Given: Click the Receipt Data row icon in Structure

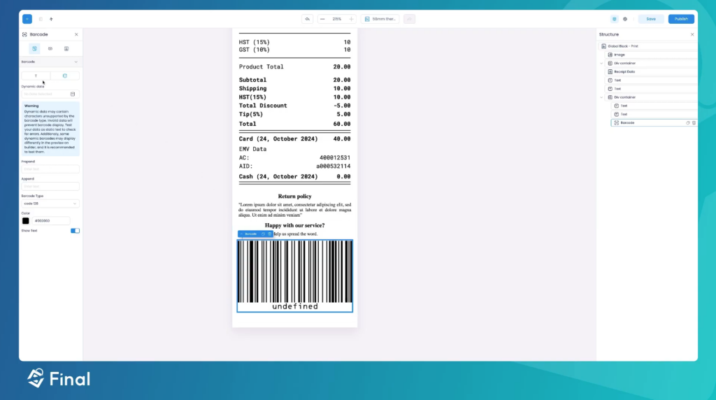Looking at the screenshot, I should click(610, 72).
